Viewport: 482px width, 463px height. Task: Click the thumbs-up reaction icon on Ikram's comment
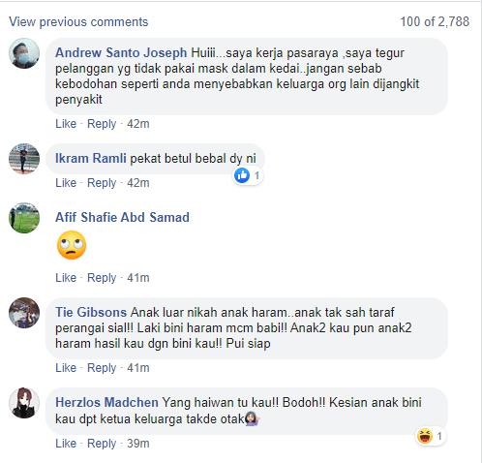tap(242, 175)
